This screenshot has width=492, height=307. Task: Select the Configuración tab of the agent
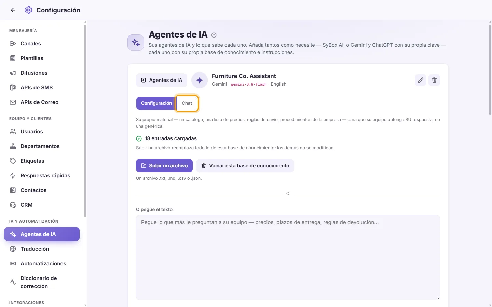(x=156, y=103)
